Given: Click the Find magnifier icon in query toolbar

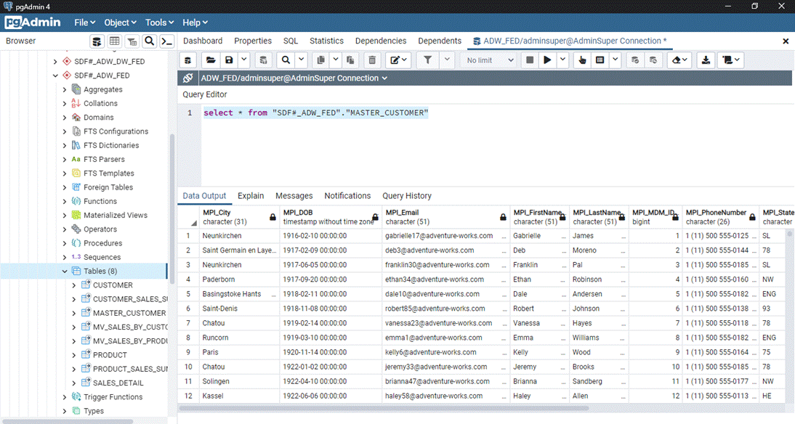Looking at the screenshot, I should click(x=286, y=60).
